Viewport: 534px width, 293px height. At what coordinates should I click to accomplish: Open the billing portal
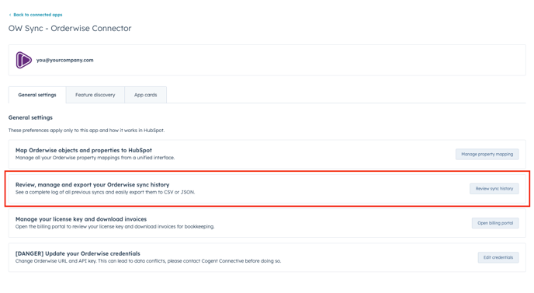(495, 223)
